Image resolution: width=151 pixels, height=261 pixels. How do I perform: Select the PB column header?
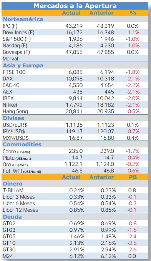(x=133, y=177)
